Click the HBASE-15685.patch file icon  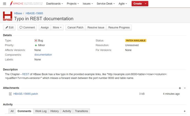(10, 94)
